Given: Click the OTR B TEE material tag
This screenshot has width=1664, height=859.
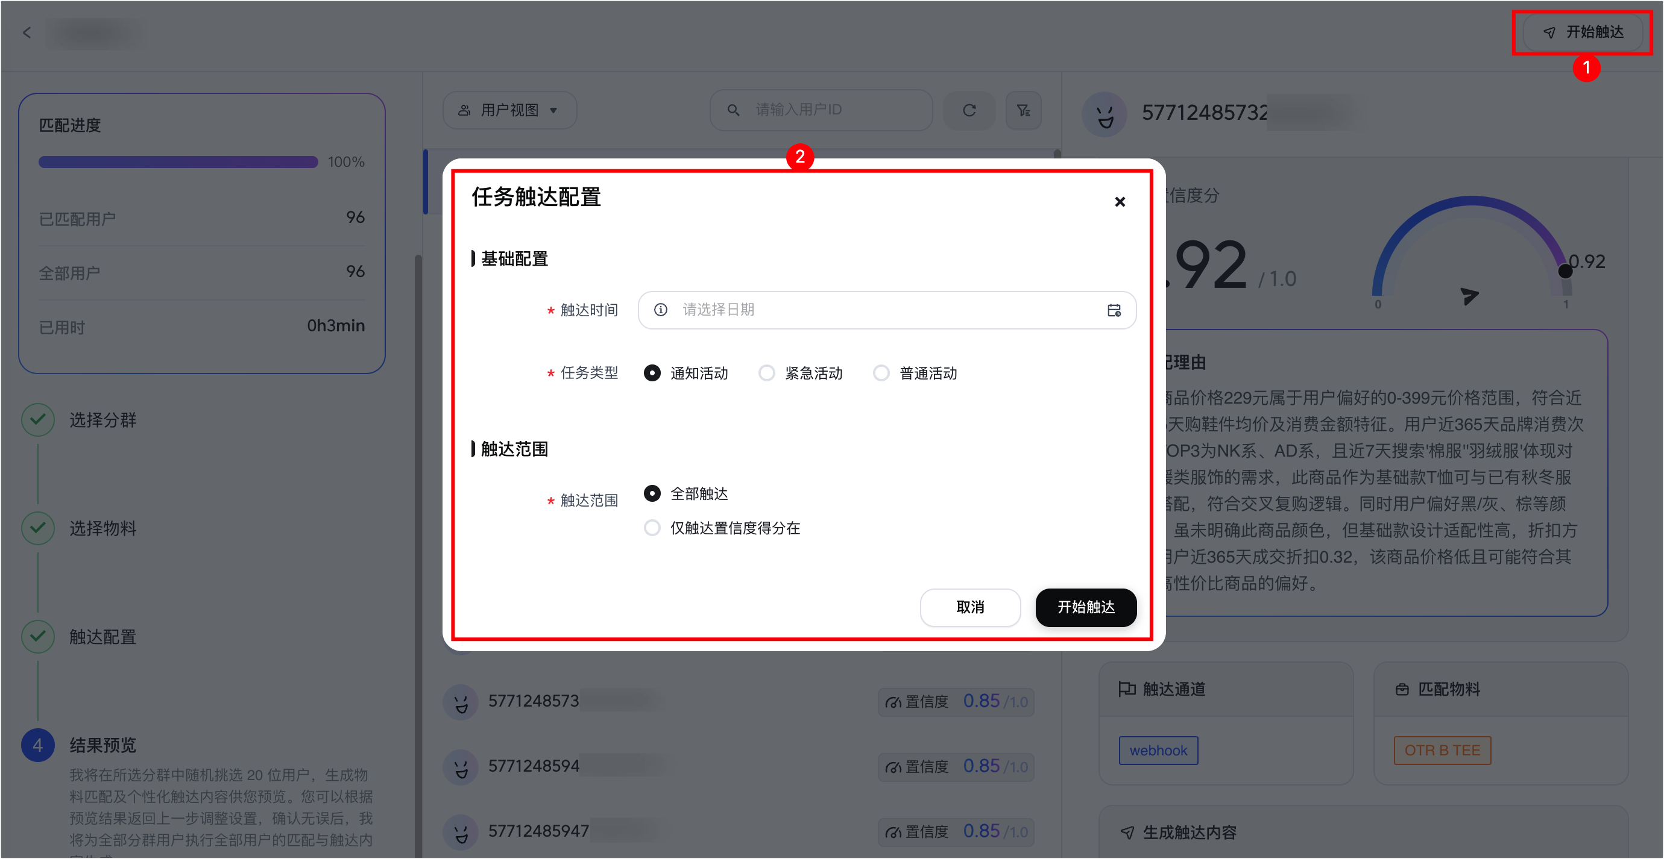Looking at the screenshot, I should 1442,751.
